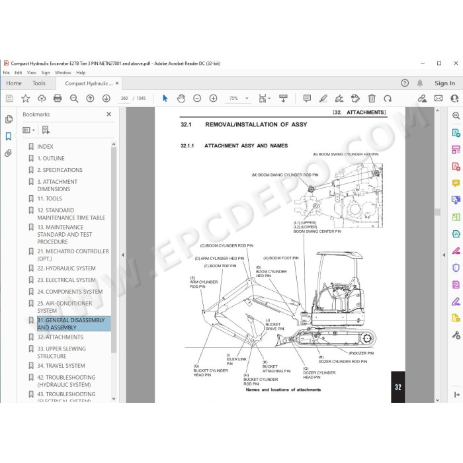
Task: Open search tool in right pane
Action: [x=456, y=116]
